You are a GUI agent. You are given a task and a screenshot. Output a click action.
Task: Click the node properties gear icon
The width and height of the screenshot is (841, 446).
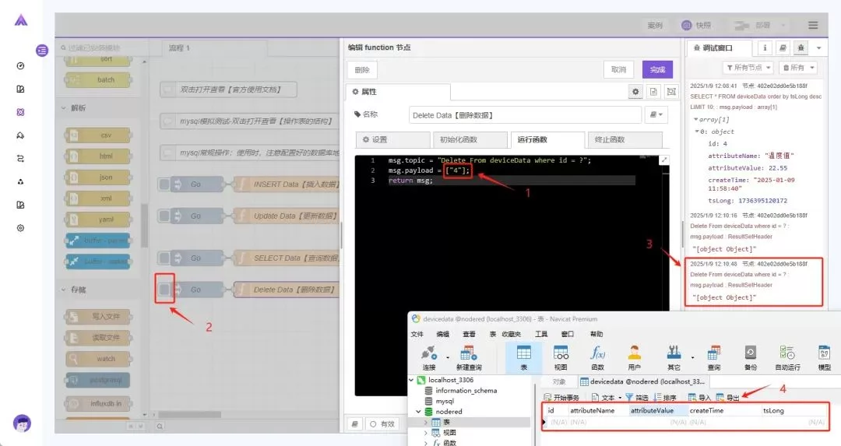click(x=636, y=92)
